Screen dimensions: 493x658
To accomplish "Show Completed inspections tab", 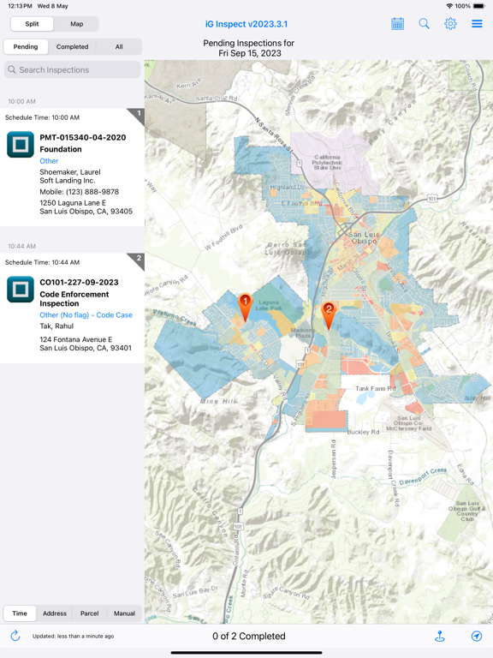I will (x=72, y=46).
